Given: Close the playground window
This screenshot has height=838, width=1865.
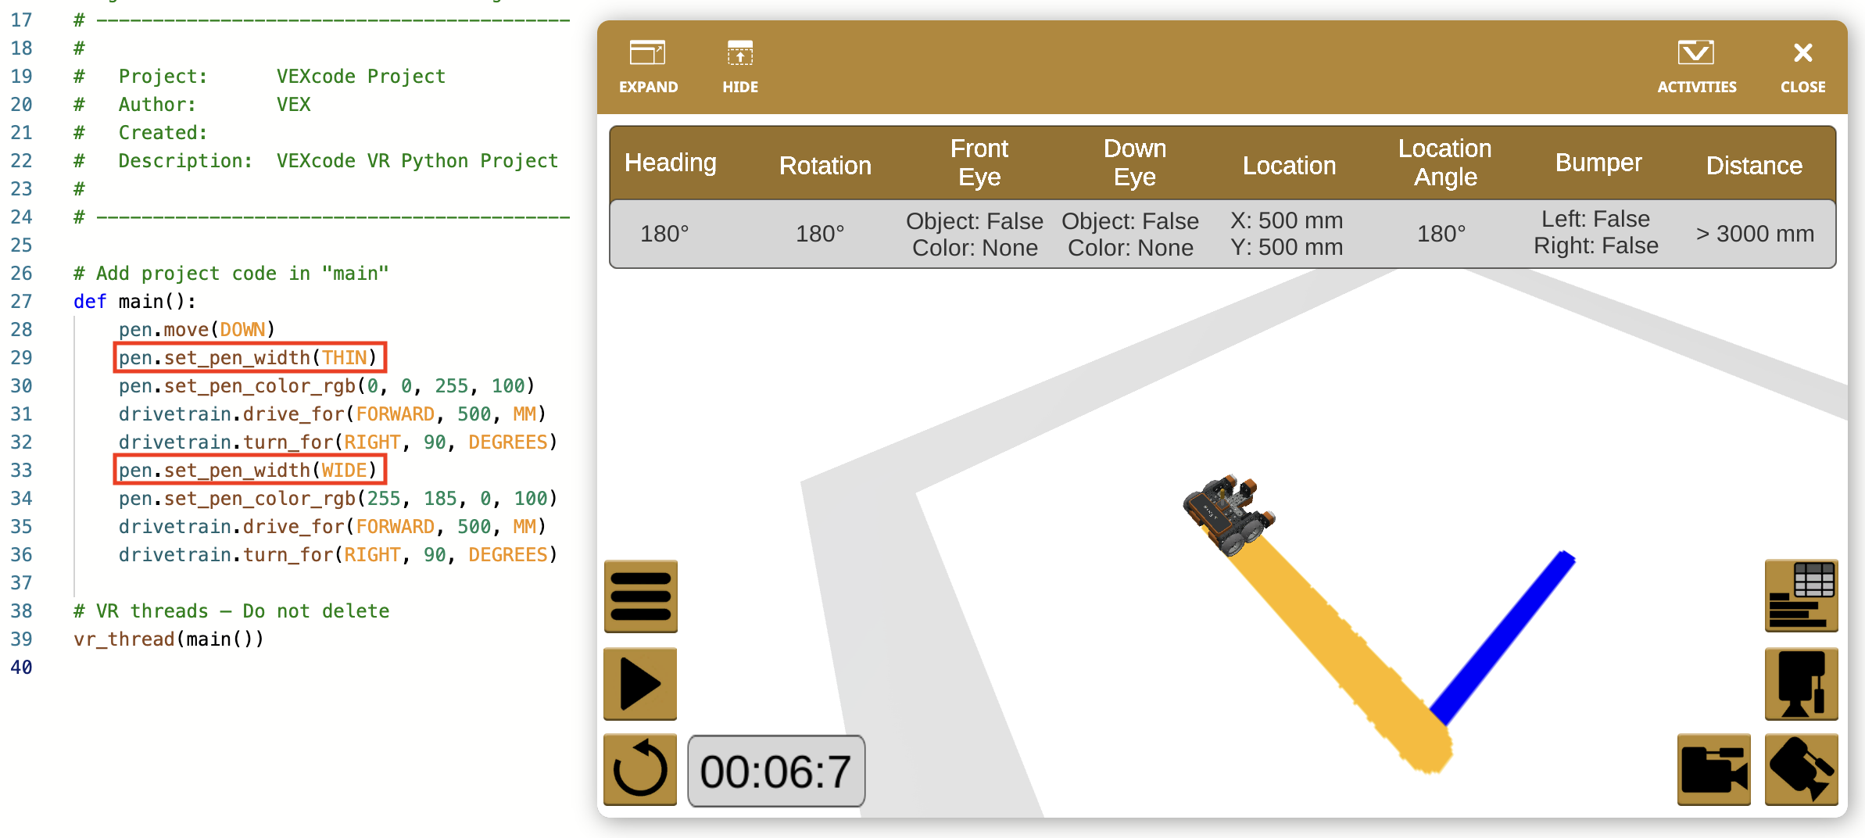Looking at the screenshot, I should pos(1802,66).
